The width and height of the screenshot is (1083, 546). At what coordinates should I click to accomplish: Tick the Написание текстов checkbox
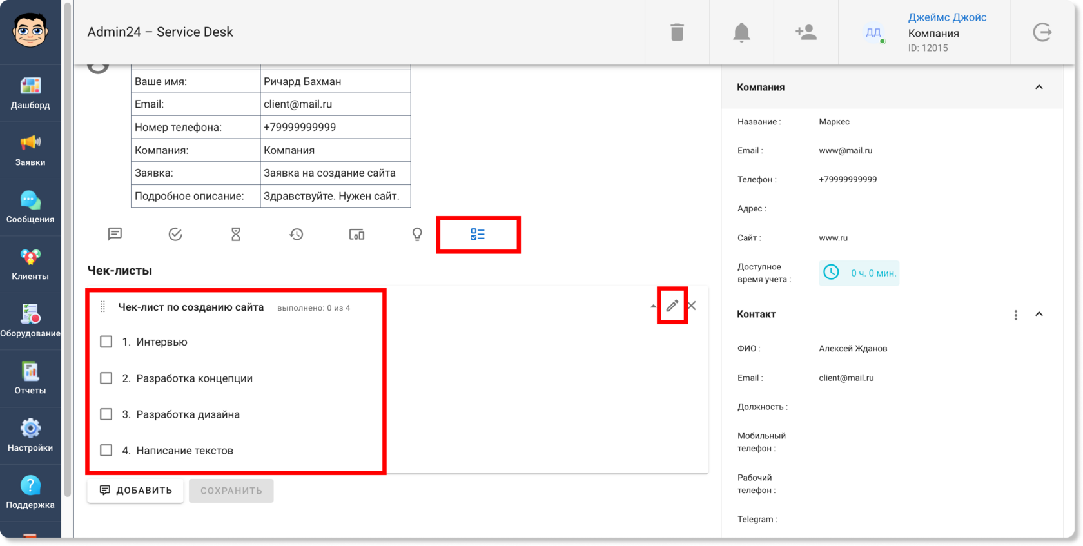(x=106, y=451)
